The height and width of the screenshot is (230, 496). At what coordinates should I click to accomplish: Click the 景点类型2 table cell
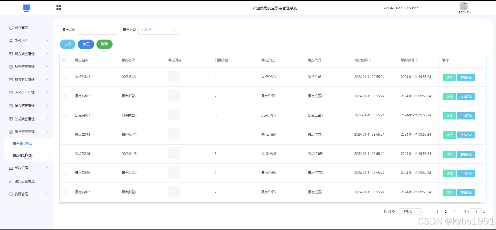129,96
